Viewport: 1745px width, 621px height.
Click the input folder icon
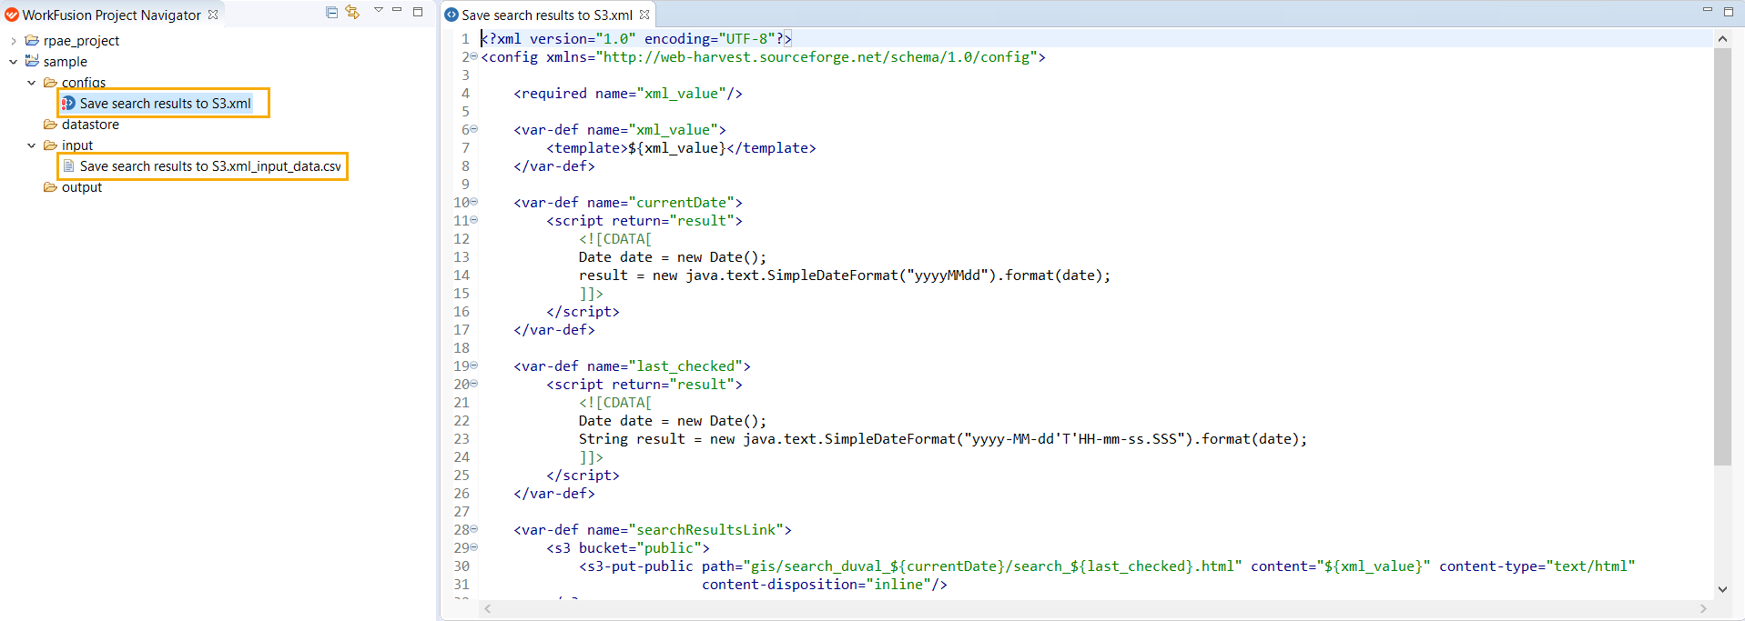click(50, 145)
